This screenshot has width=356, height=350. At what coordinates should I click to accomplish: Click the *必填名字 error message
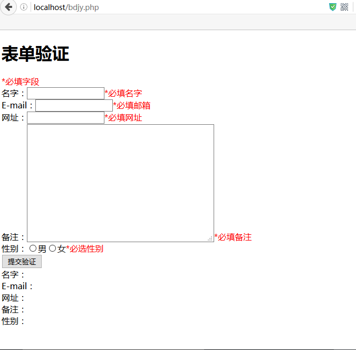tap(123, 93)
